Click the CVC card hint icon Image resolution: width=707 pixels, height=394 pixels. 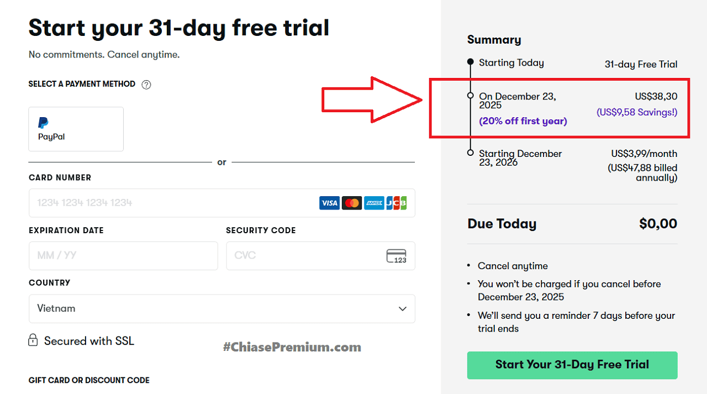point(396,256)
